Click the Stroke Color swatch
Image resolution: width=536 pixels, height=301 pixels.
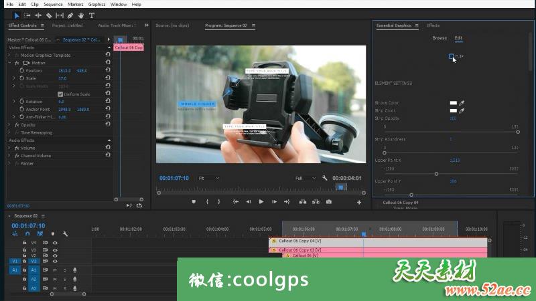pos(454,103)
